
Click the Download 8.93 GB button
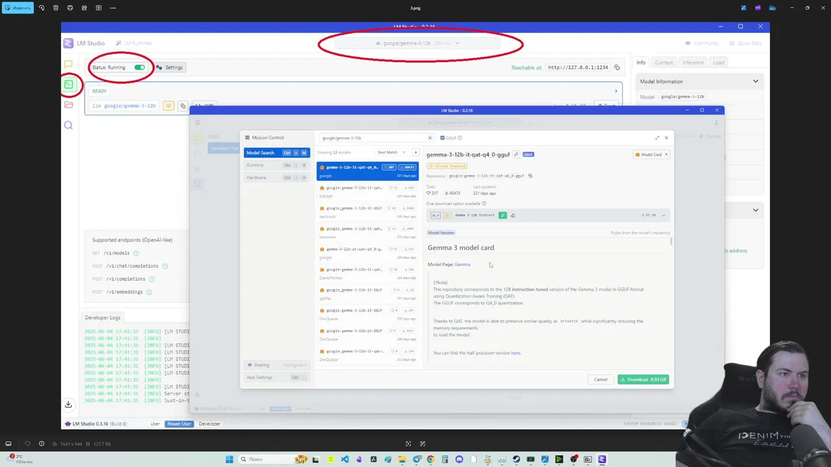[643, 379]
